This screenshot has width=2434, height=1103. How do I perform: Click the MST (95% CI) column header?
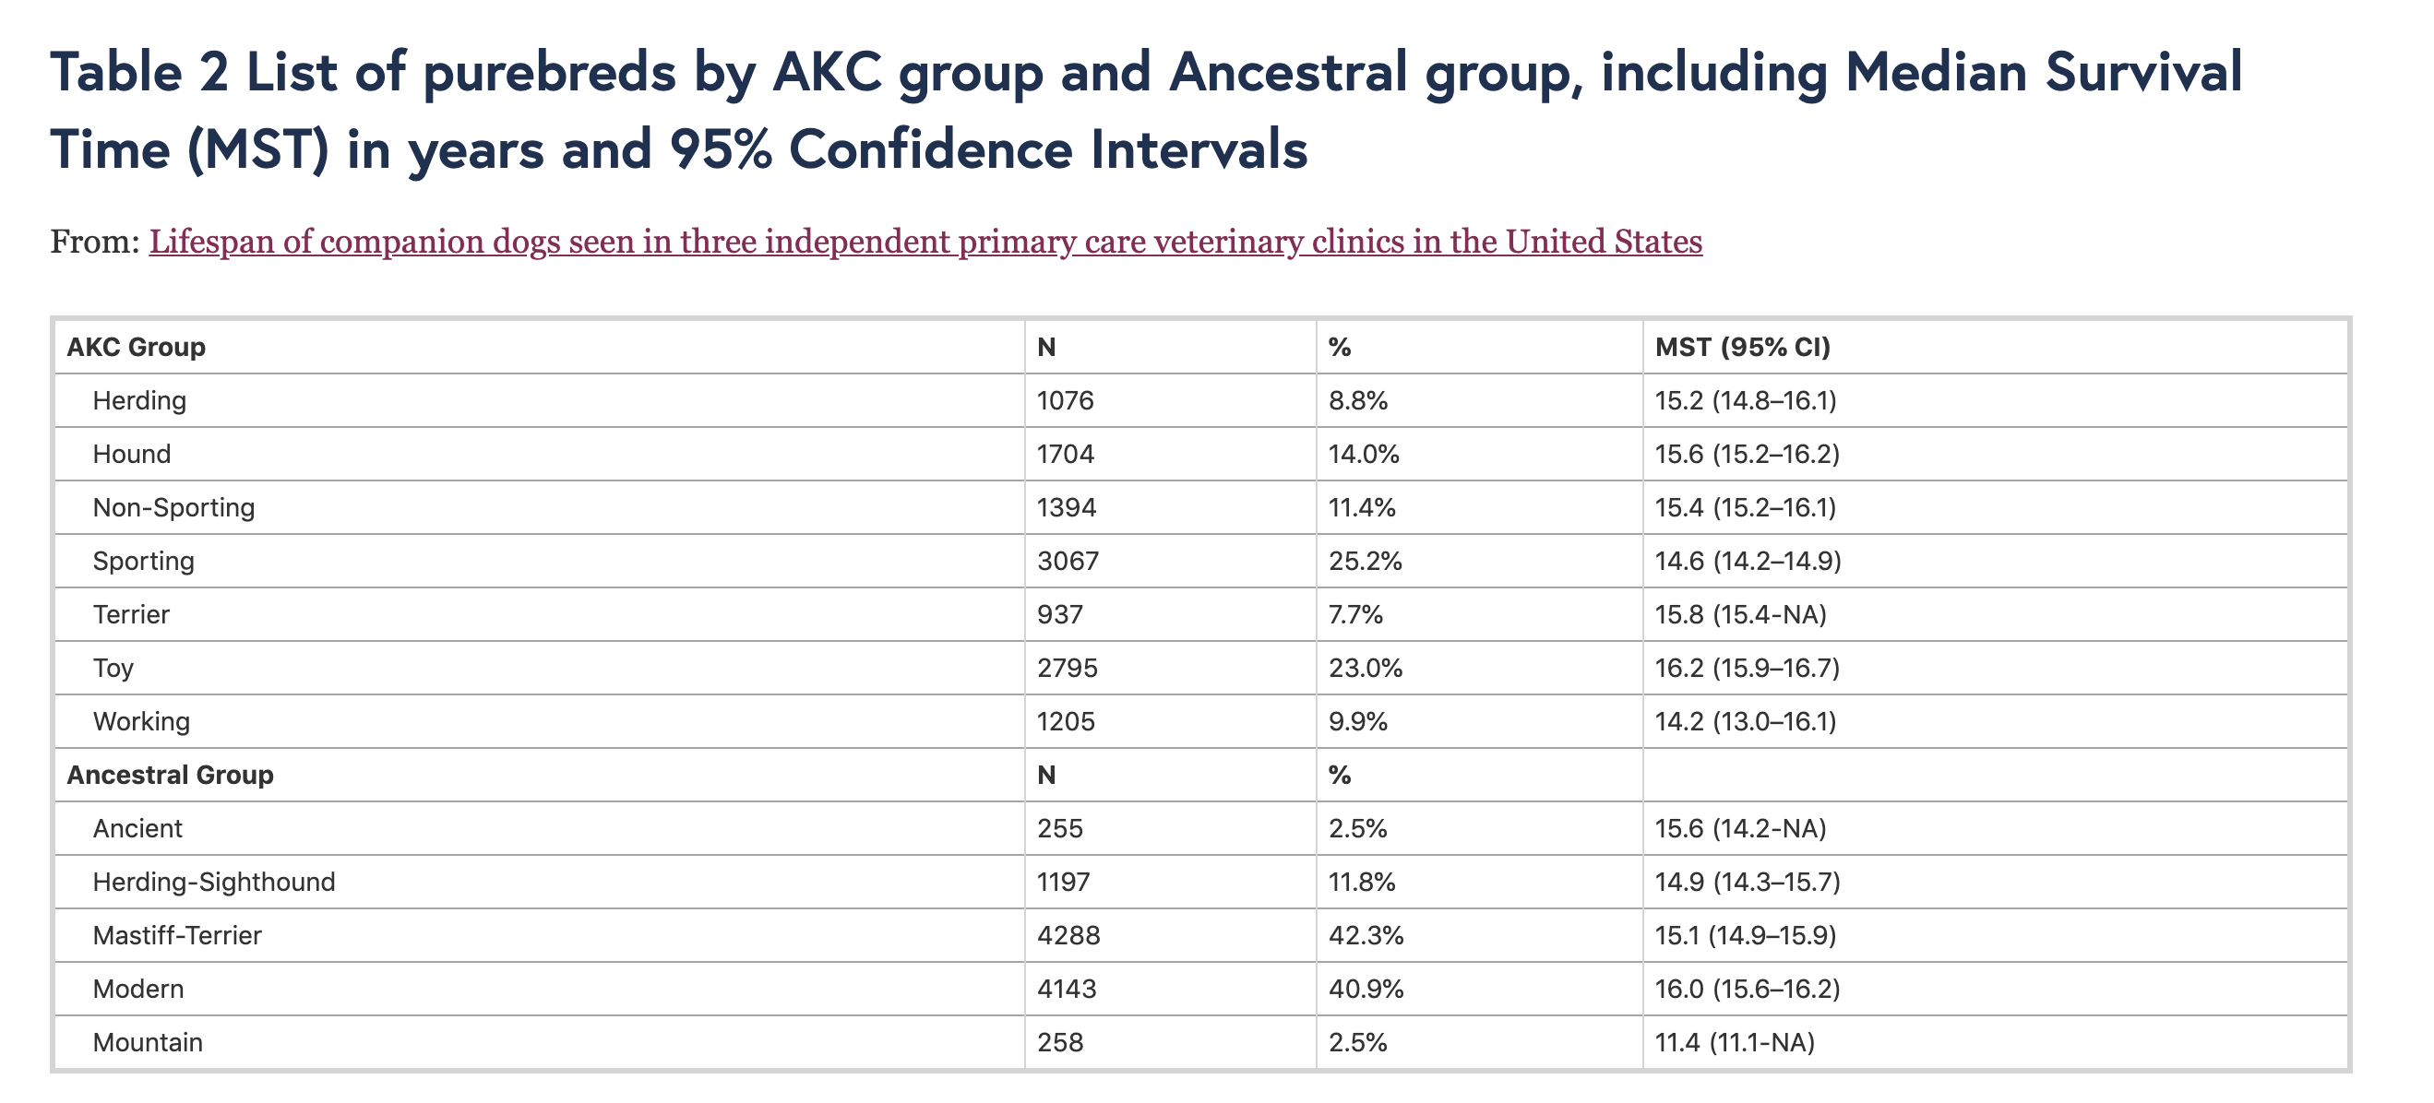coord(1742,347)
